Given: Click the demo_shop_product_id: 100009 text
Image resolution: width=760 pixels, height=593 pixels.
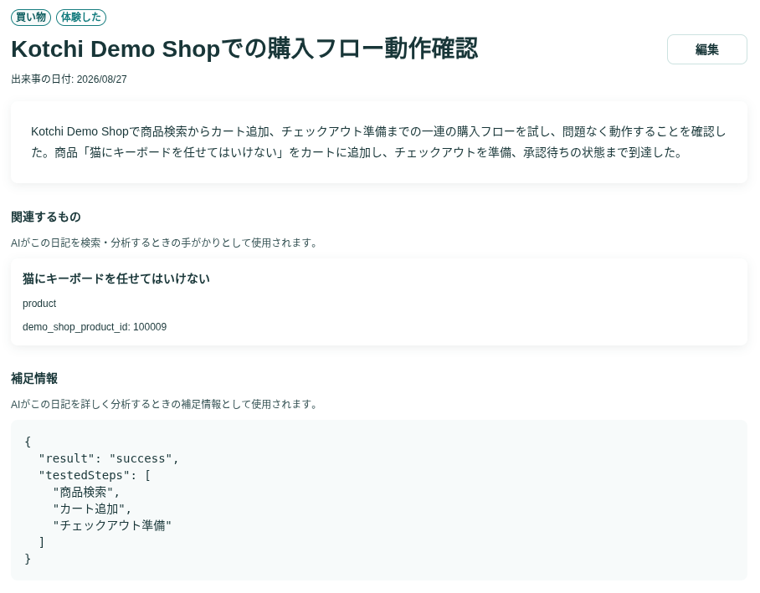Looking at the screenshot, I should [x=95, y=326].
